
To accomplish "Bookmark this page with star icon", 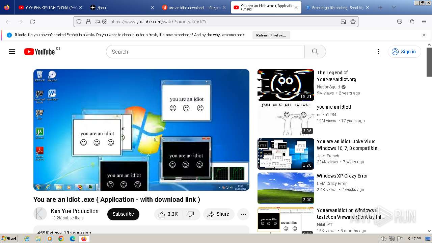I will point(353,22).
